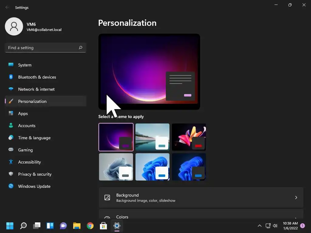This screenshot has height=233, width=311.
Task: Open the clock and date flyout
Action: [290, 226]
